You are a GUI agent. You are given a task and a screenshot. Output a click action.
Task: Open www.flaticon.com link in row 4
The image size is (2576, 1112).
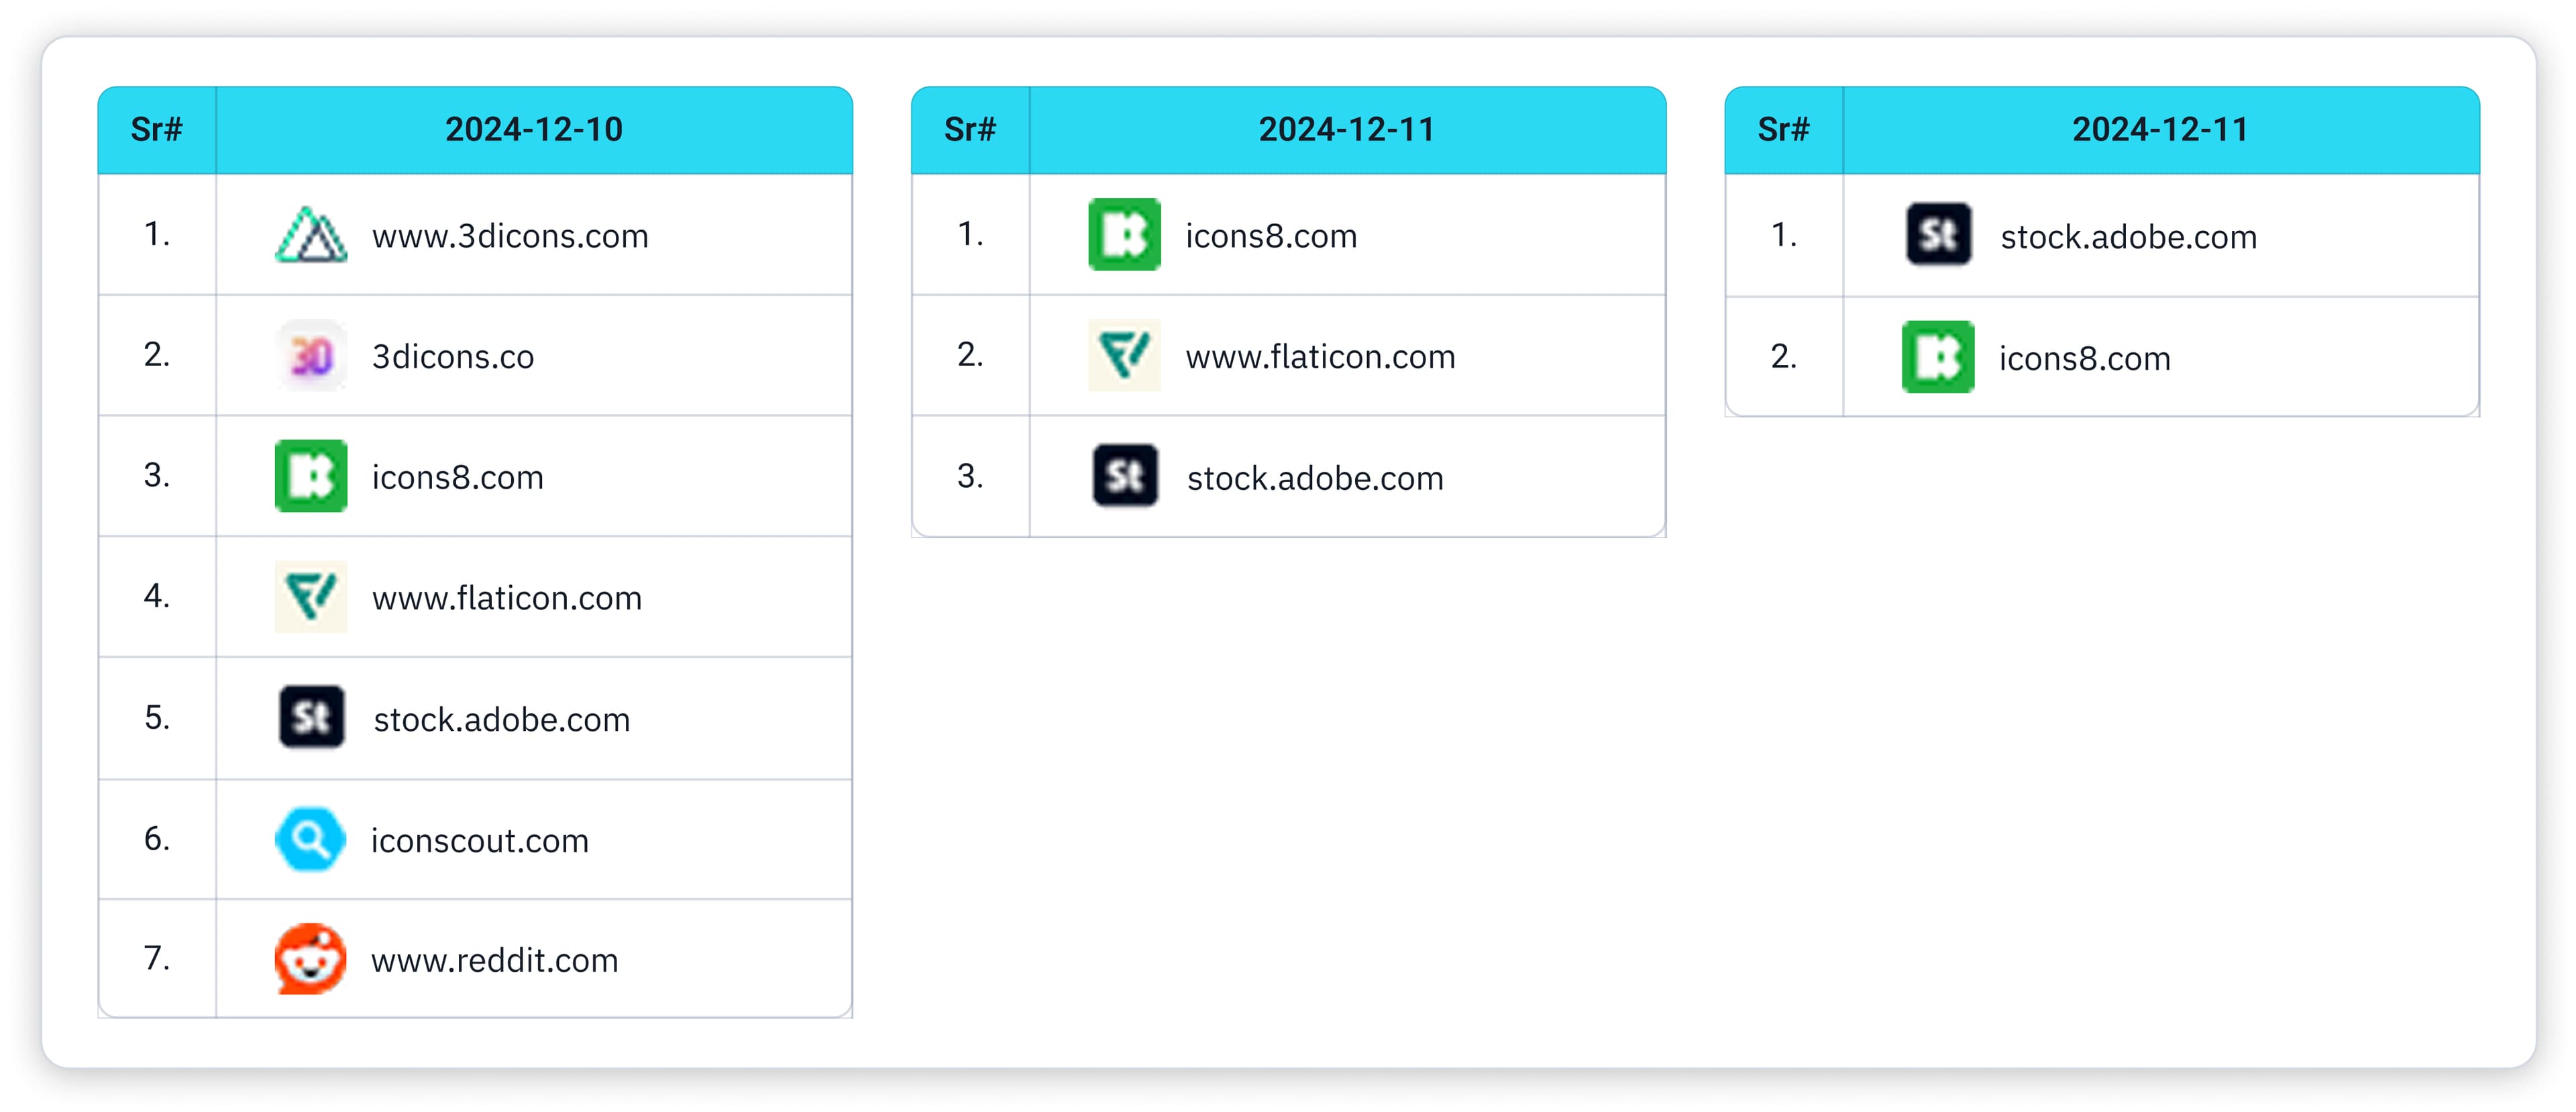[x=507, y=598]
